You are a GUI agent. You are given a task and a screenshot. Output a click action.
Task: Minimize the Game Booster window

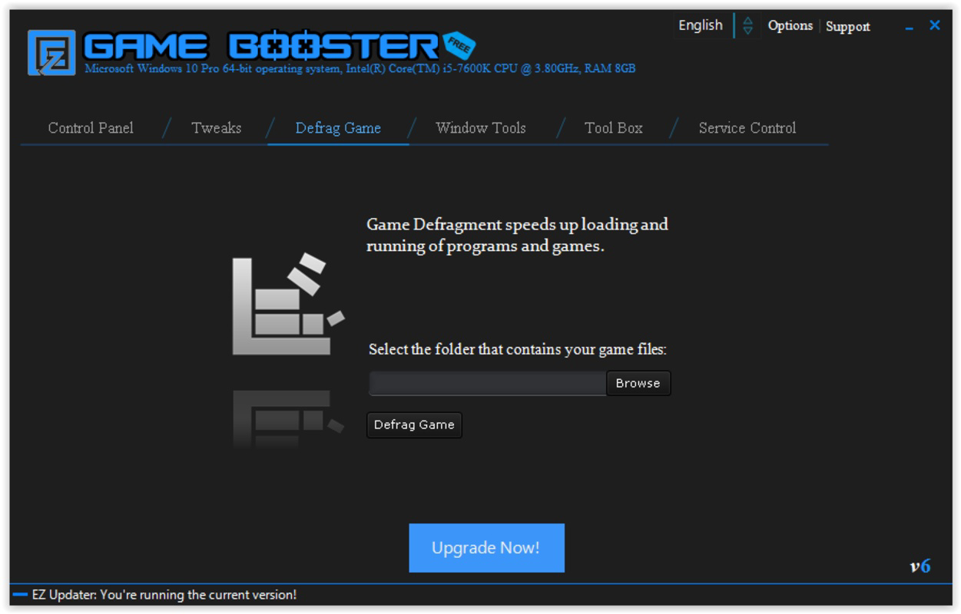point(910,28)
